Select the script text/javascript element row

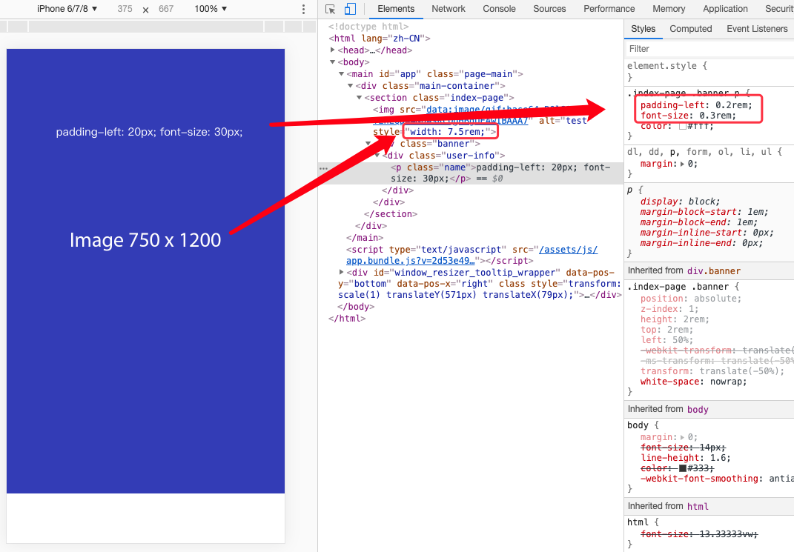click(472, 255)
